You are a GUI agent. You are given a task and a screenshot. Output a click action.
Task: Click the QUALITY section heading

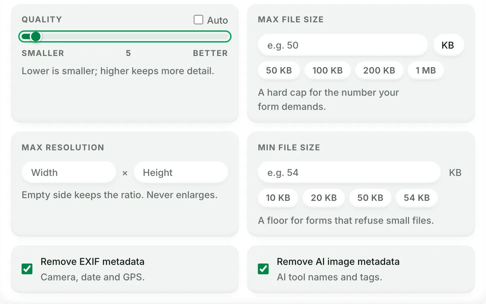[x=42, y=19]
